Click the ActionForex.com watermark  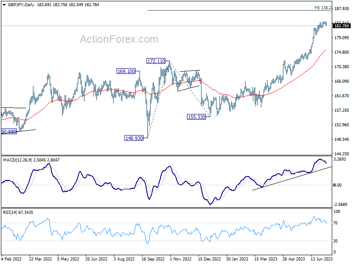(119, 39)
